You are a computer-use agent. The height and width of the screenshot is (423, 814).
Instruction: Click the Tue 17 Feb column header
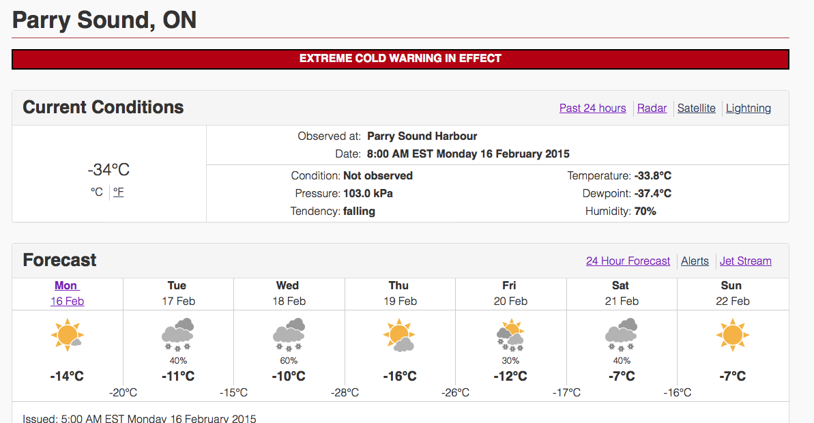tap(177, 293)
